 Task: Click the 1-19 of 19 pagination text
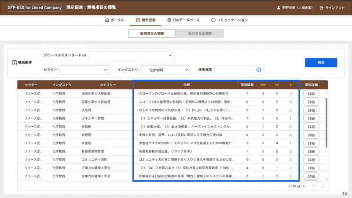[296, 186]
